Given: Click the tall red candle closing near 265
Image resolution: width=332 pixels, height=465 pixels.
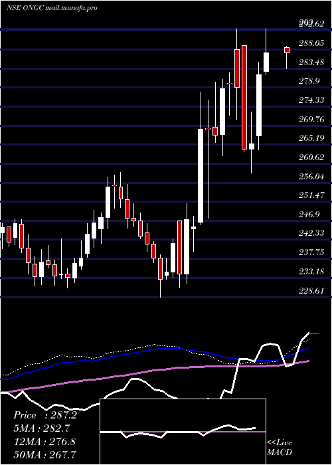Looking at the screenshot, I should coord(244,97).
